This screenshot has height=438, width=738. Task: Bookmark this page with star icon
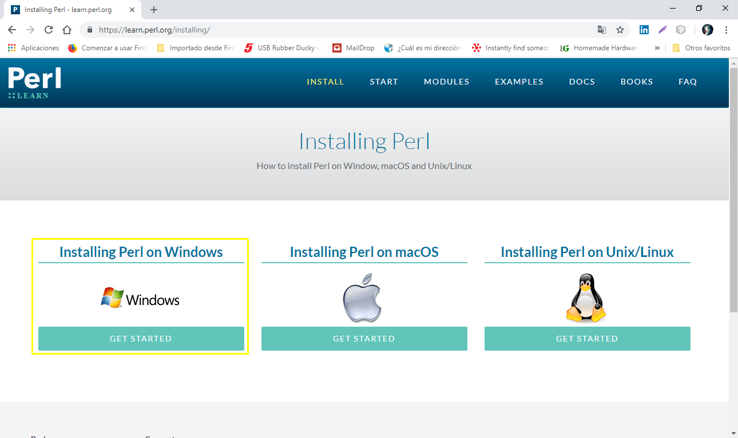tap(620, 30)
